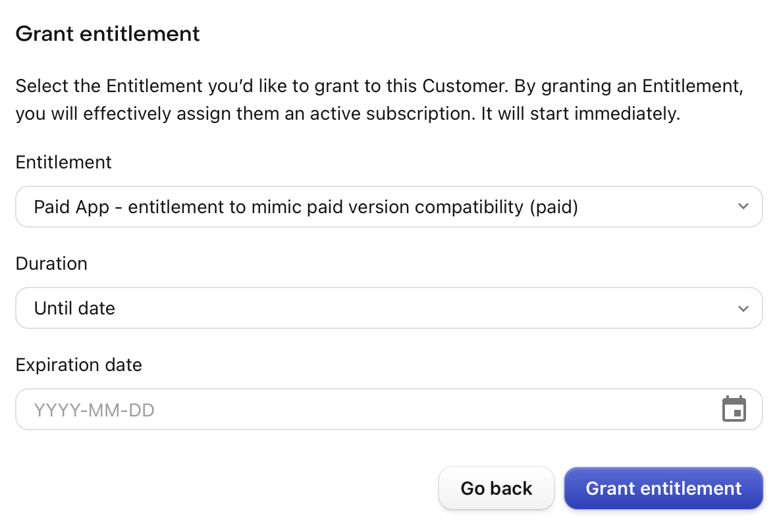The height and width of the screenshot is (525, 777).
Task: Click the Duration dropdown chevron arrow
Action: click(x=743, y=309)
